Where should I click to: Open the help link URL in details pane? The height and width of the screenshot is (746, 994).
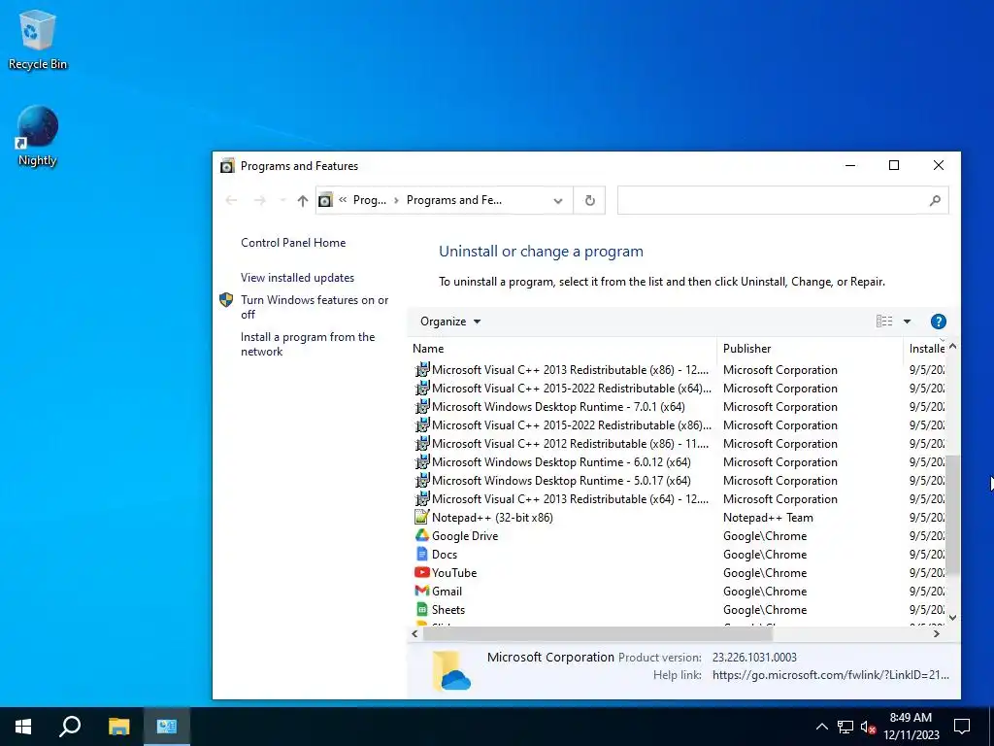click(x=831, y=675)
